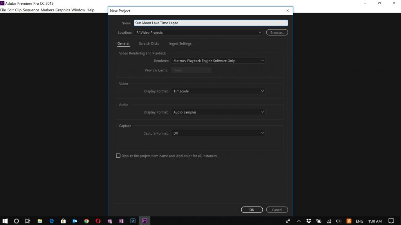Minimize the Premiere Pro window
This screenshot has width=401, height=225.
[365, 3]
